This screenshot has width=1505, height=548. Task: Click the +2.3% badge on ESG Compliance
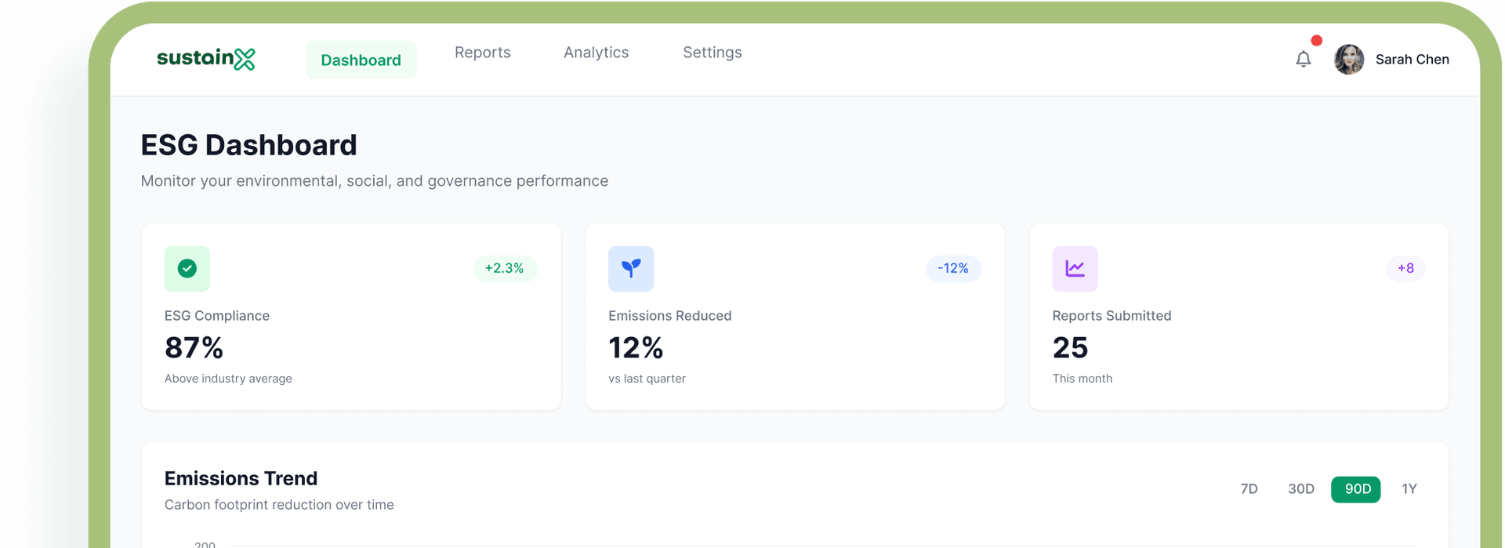tap(506, 268)
